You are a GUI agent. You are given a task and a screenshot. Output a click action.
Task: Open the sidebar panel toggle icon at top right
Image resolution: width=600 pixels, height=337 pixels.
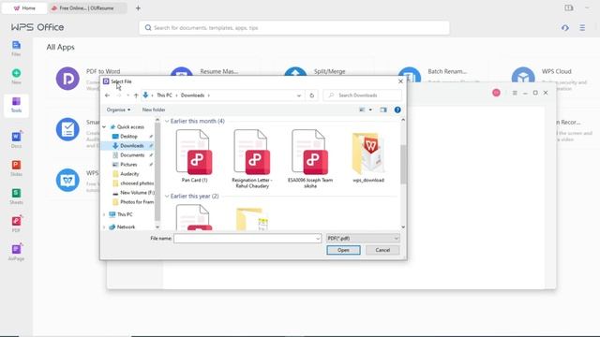coord(569,8)
